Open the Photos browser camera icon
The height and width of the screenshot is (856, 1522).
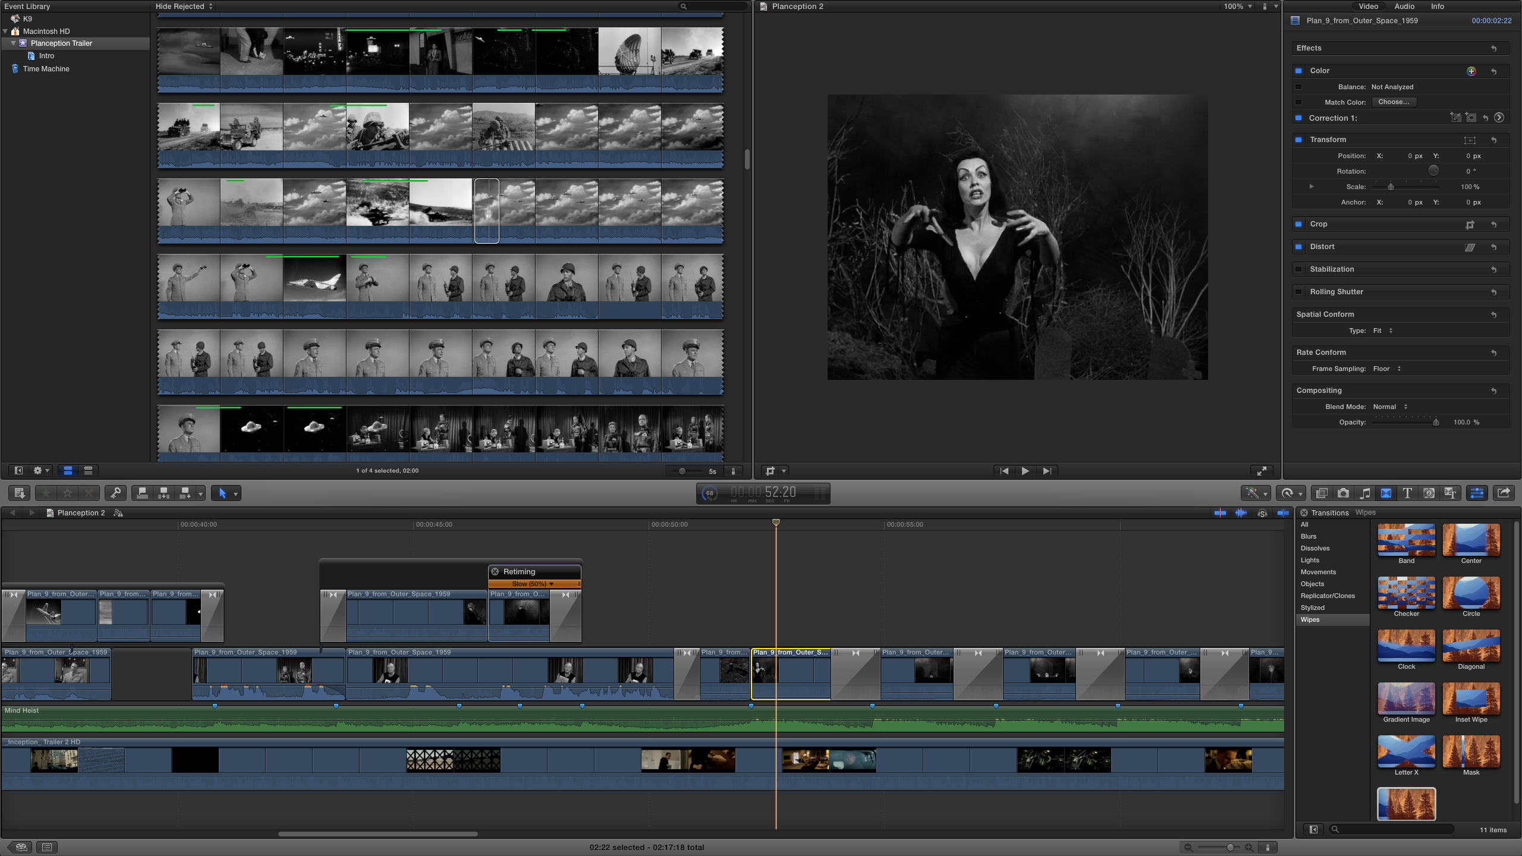coord(1343,493)
